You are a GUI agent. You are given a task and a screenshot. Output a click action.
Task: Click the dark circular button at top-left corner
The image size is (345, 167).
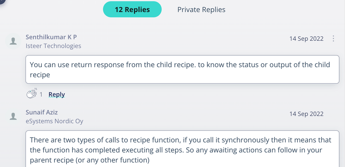click(2, 2)
